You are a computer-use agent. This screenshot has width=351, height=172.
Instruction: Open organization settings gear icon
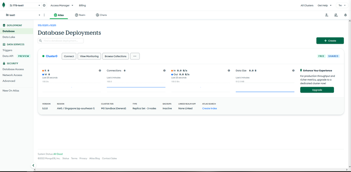44,6
